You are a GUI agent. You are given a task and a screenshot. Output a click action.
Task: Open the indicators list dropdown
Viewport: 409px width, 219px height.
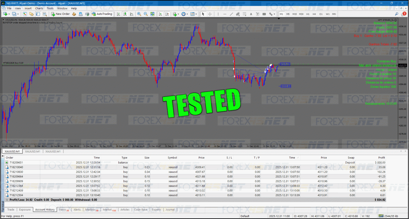pos(178,14)
